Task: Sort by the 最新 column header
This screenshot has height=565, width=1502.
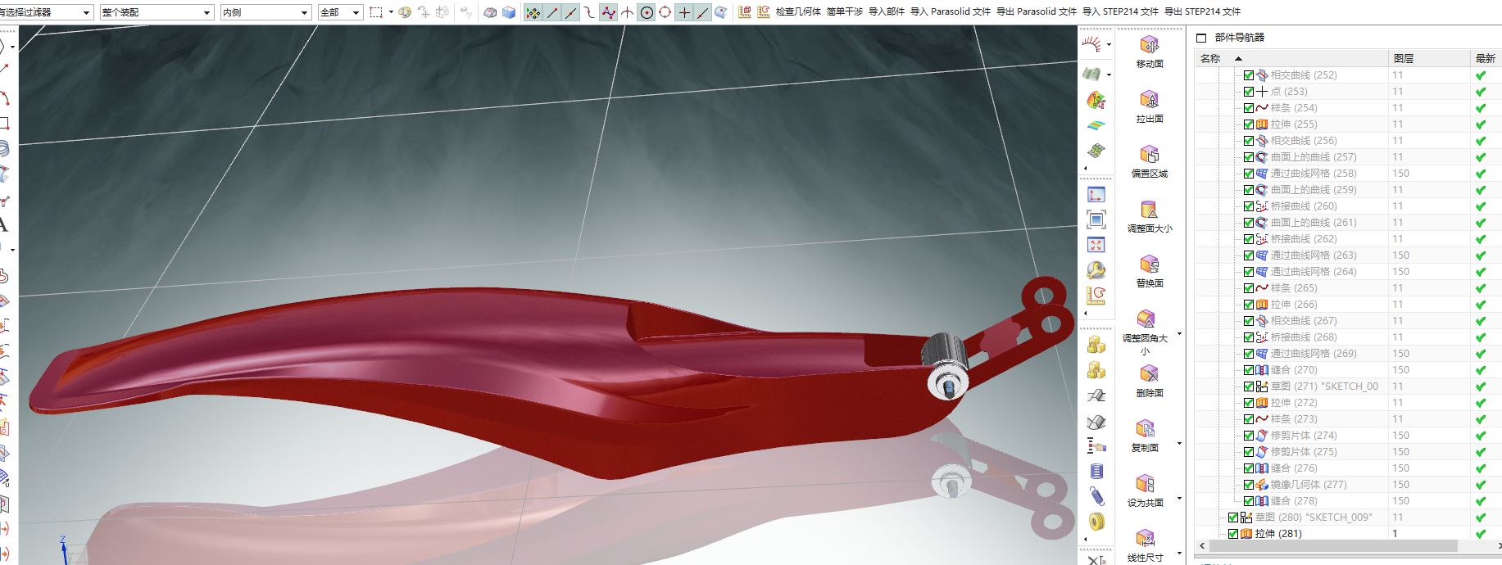Action: click(1486, 58)
